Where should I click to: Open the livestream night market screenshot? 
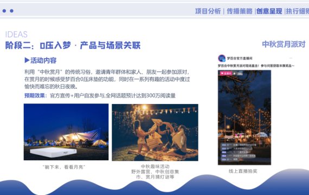(x=244, y=118)
